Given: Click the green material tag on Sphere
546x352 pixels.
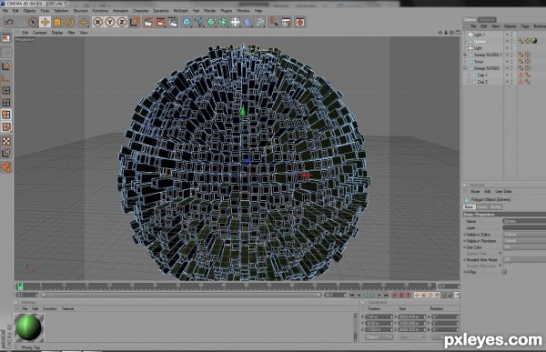Looking at the screenshot, I should [534, 41].
